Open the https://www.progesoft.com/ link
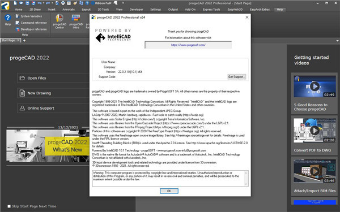The height and width of the screenshot is (212, 340). (188, 45)
